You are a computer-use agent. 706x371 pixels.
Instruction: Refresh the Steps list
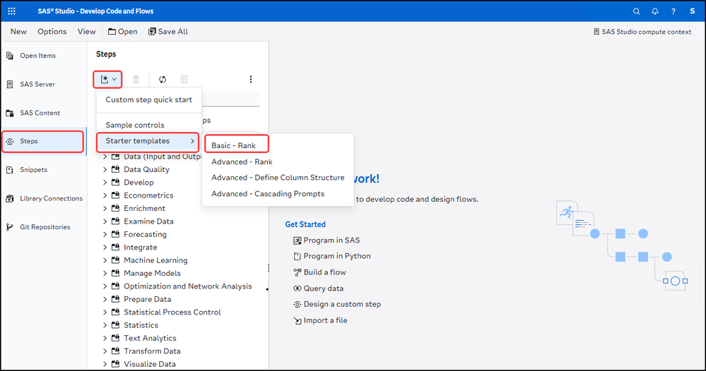click(x=163, y=80)
